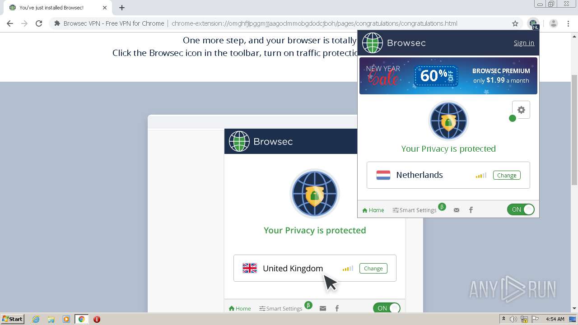Click the page vertical scrollbar thumb
The height and width of the screenshot is (325, 578).
click(x=574, y=130)
